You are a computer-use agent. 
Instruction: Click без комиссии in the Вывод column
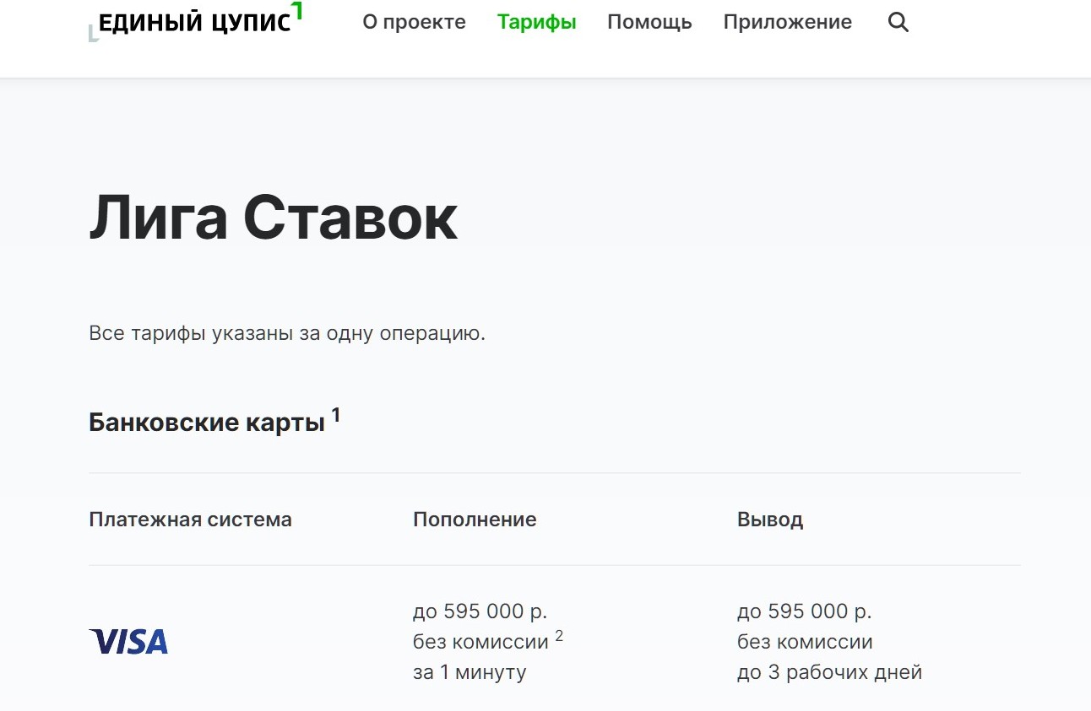(x=805, y=642)
